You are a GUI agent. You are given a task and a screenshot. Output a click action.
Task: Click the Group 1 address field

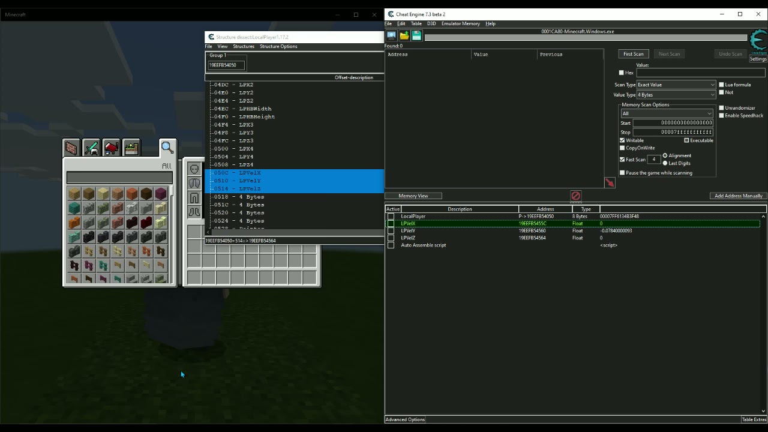click(x=226, y=65)
